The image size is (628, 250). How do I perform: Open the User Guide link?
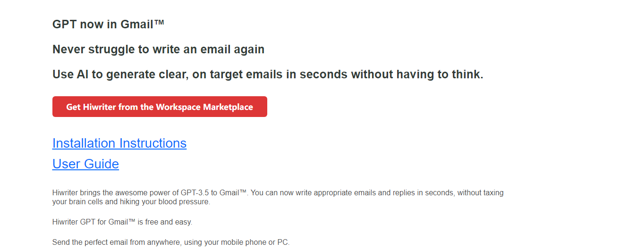85,164
